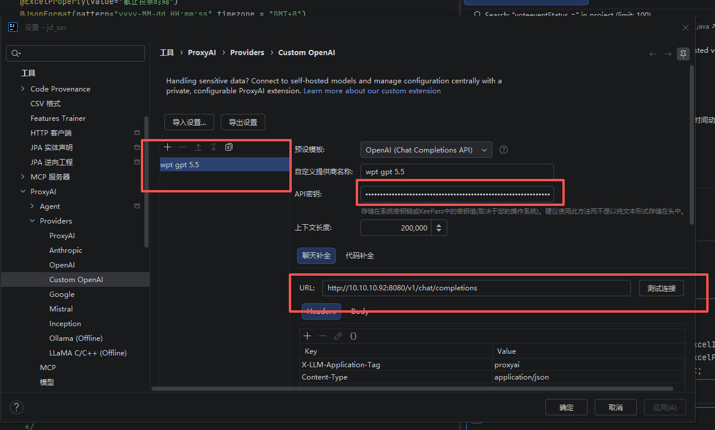The height and width of the screenshot is (430, 715).
Task: Click the 自定义提供商名称 input field
Action: (457, 172)
